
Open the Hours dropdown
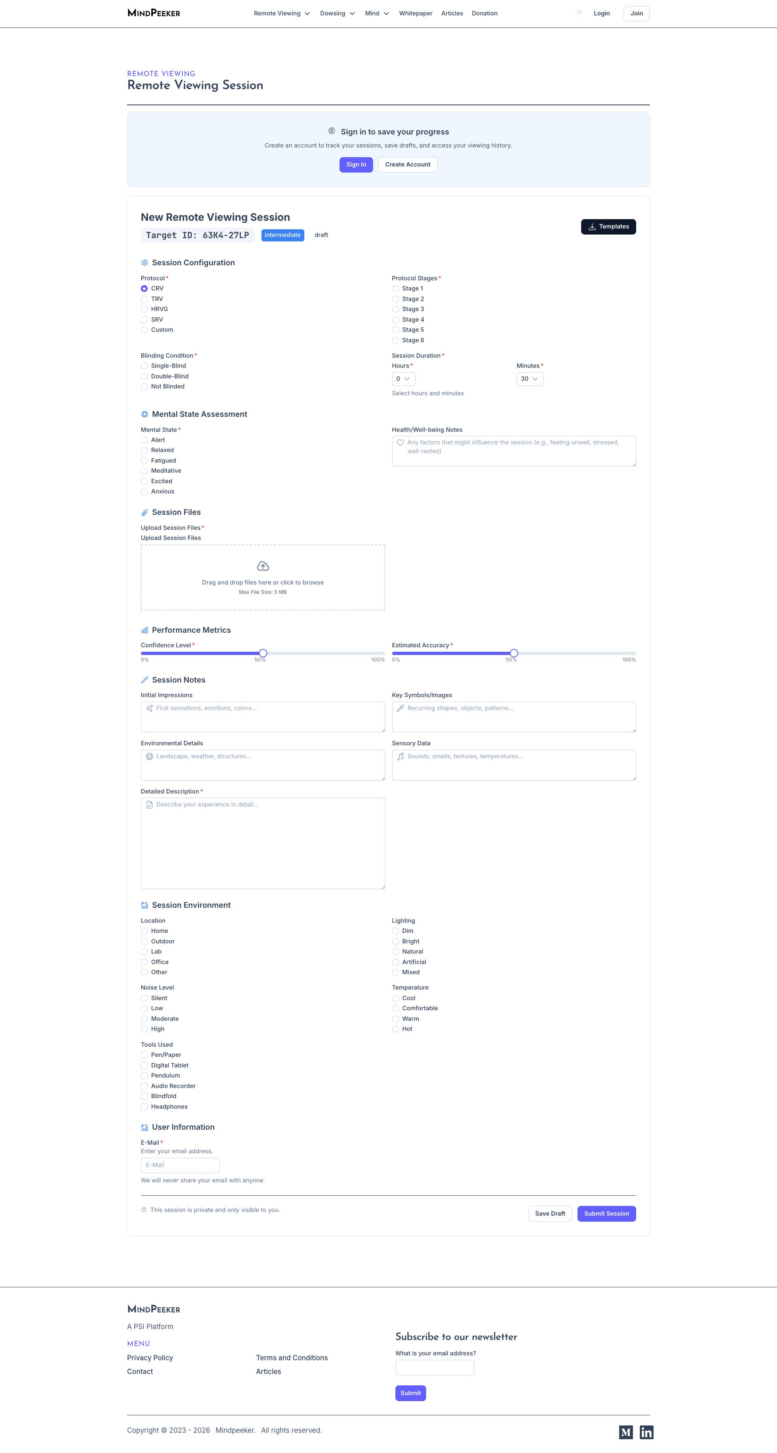403,379
